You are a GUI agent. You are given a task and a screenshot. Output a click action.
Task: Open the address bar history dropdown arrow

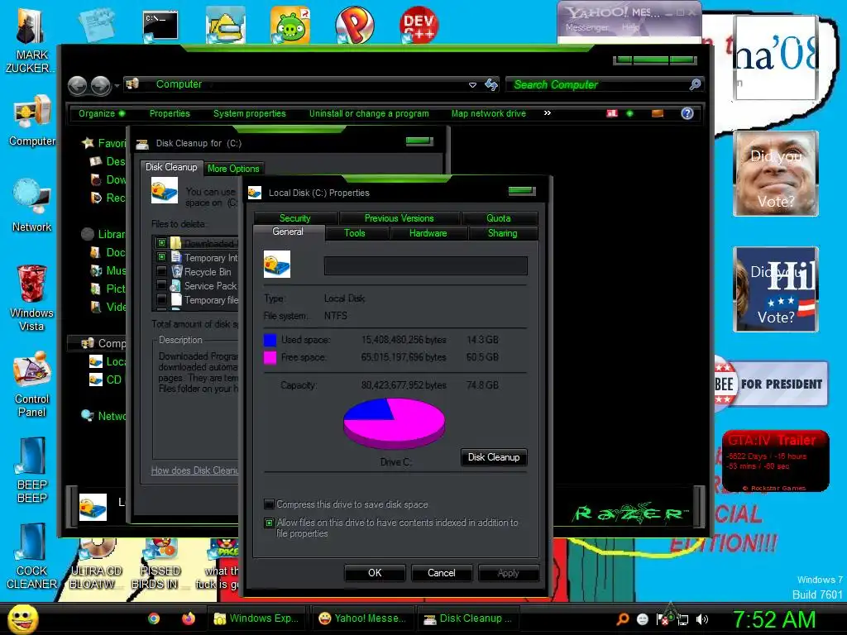click(x=472, y=85)
